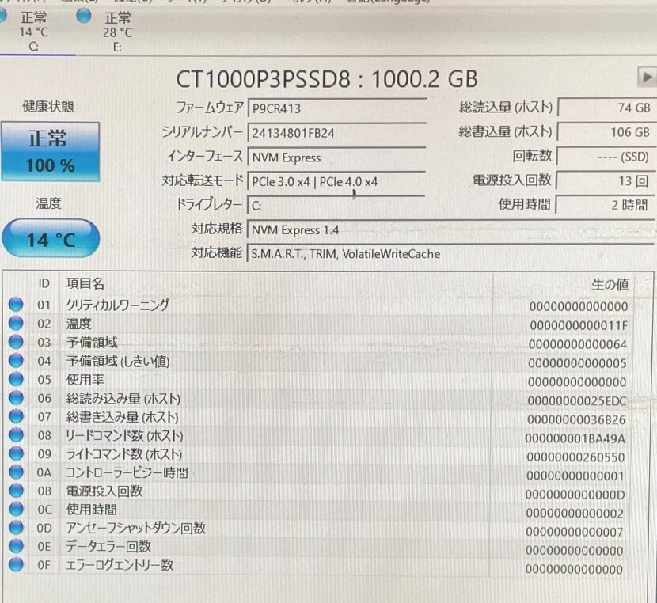The width and height of the screenshot is (657, 603).
Task: Select the データエラー回数 attribute name
Action: [x=108, y=546]
